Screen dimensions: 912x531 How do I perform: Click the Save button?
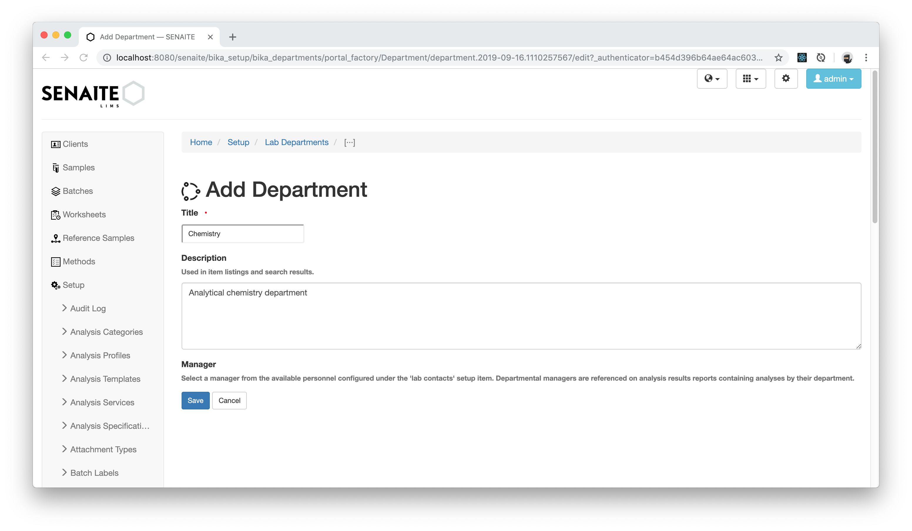195,400
